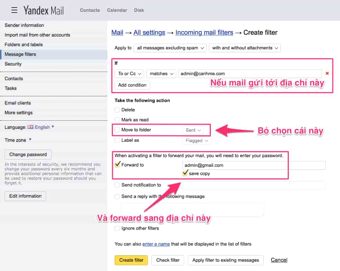Expand the Time zone dropdown arrow
This screenshot has width=340, height=271.
[30, 140]
